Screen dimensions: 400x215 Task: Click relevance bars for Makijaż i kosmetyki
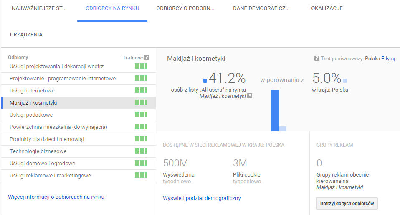141,102
